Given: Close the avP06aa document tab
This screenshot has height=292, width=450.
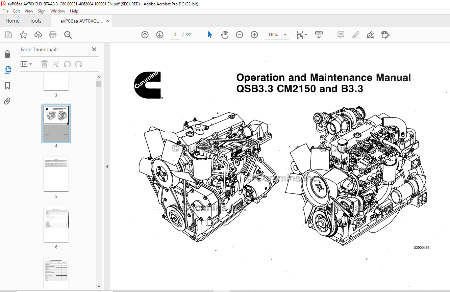Looking at the screenshot, I should (x=107, y=21).
